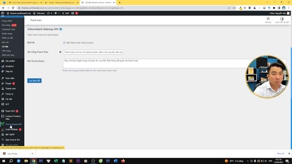Visit site via themes.vanthewab.com home icon

click(19, 13)
